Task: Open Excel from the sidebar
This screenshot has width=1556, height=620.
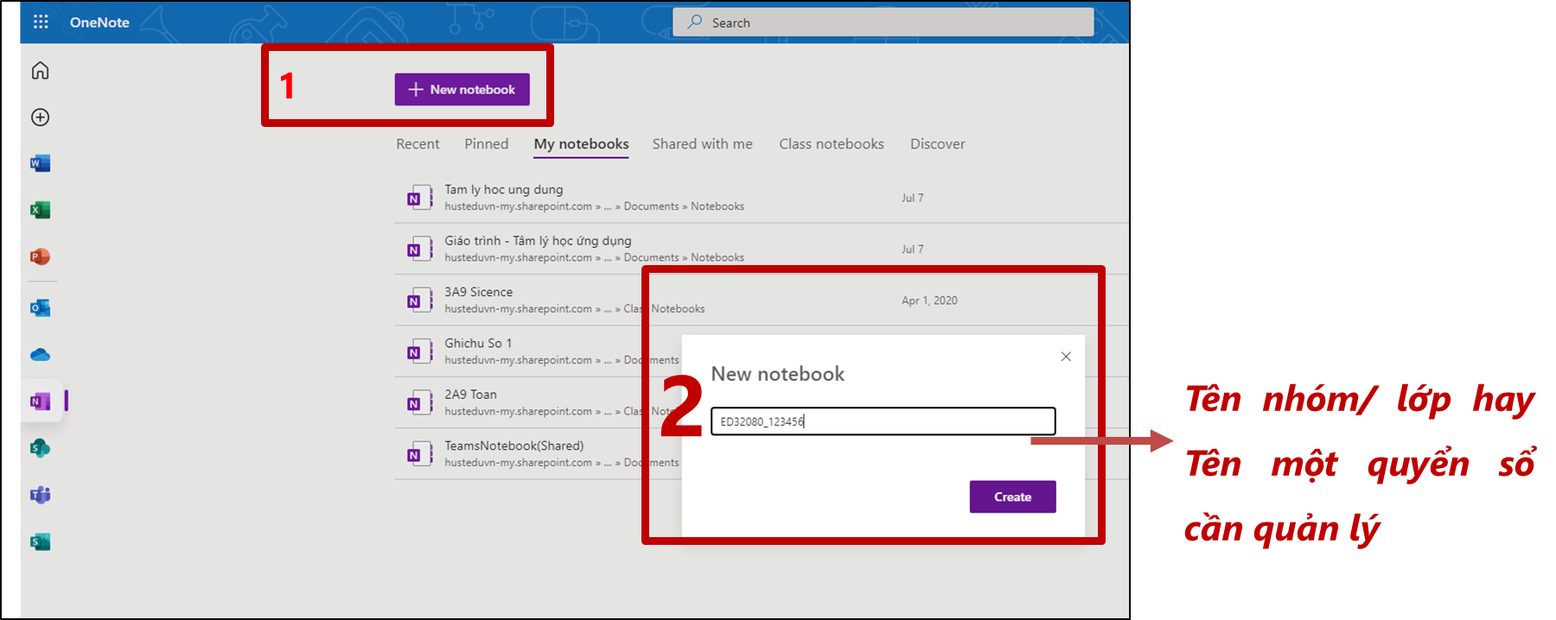Action: pyautogui.click(x=41, y=210)
